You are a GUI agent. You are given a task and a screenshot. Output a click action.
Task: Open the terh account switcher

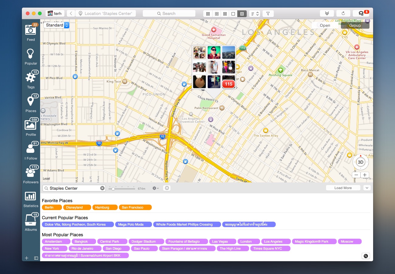(55, 13)
